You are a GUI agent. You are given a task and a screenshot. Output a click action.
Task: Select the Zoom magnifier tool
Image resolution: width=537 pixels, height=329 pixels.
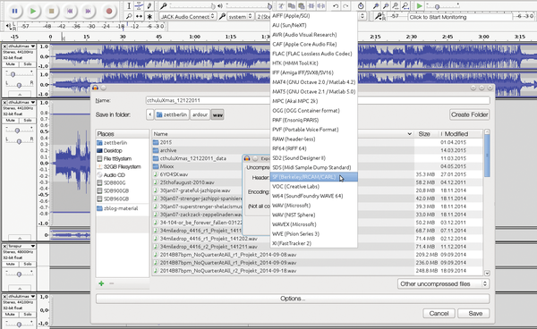pyautogui.click(x=129, y=16)
